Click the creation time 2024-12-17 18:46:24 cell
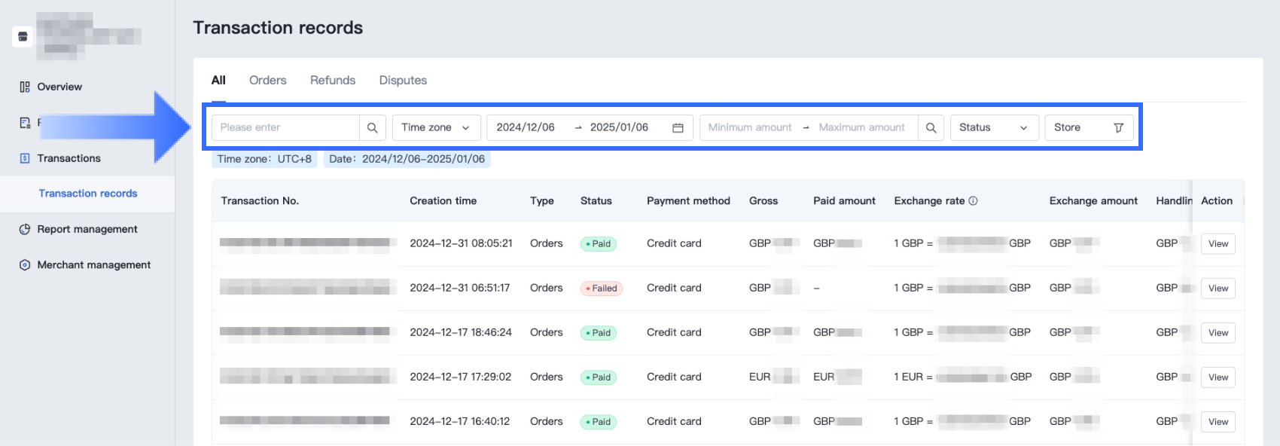Viewport: 1280px width, 446px height. click(461, 332)
